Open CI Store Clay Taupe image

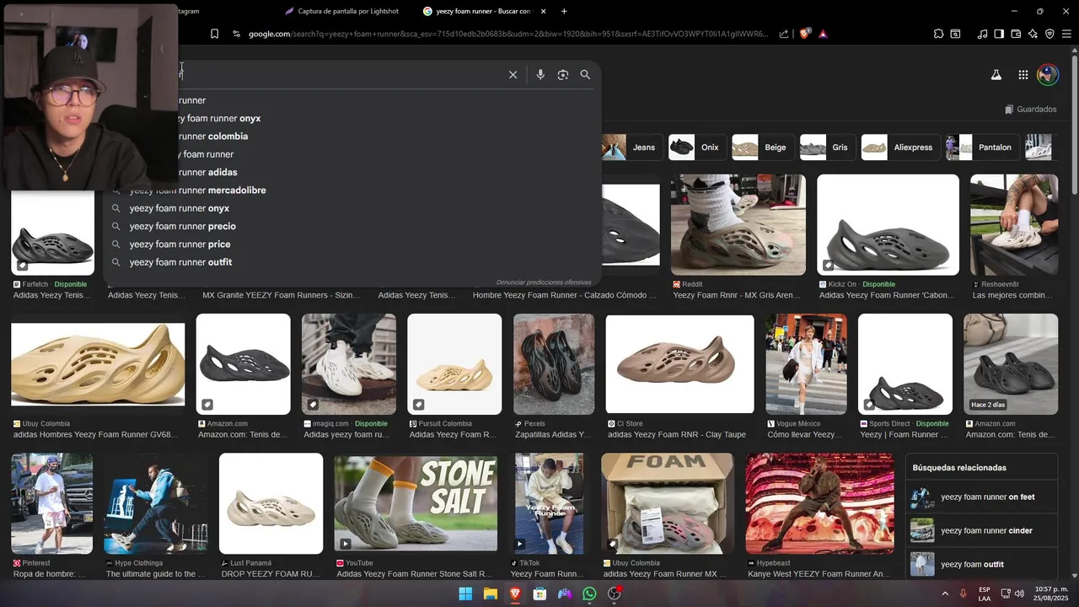pos(679,364)
